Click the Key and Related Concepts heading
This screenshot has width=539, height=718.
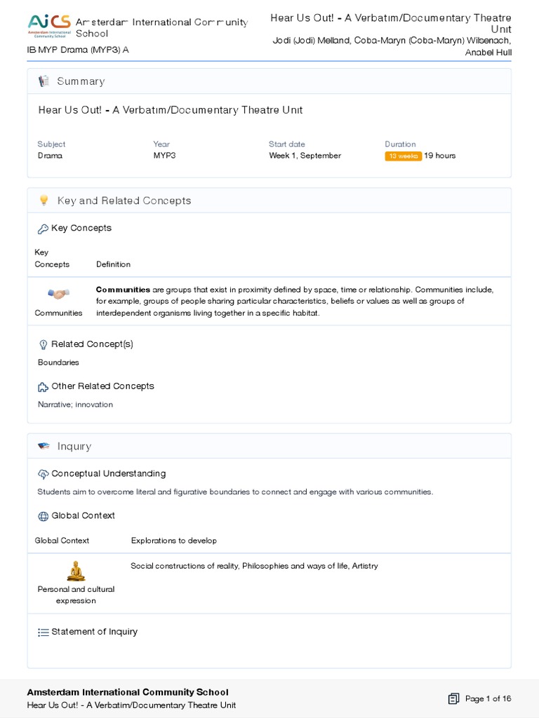click(124, 201)
